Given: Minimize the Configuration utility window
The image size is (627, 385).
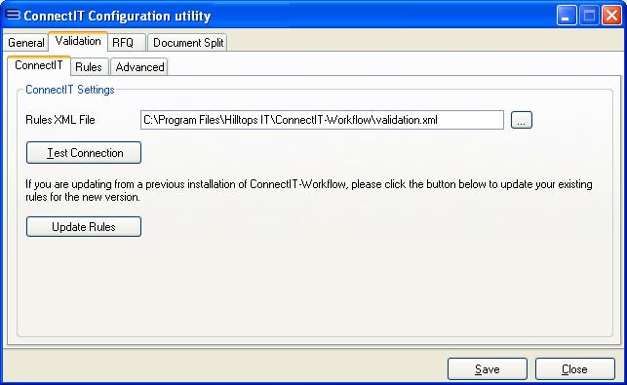Looking at the screenshot, I should click(567, 16).
